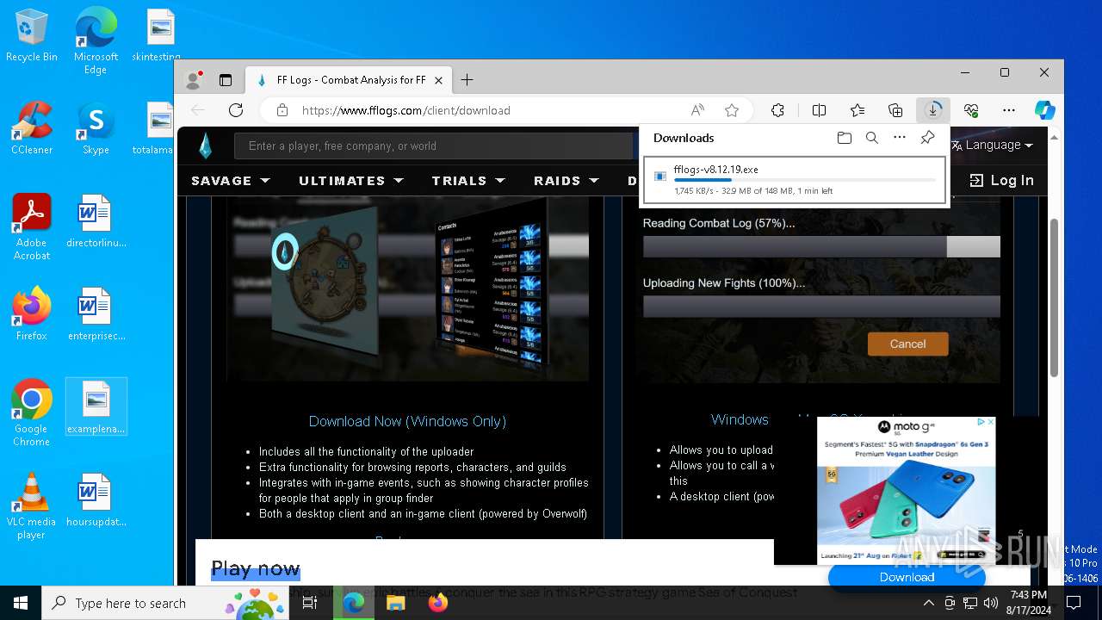
Task: Select the Firefox desktop shortcut
Action: tap(32, 313)
